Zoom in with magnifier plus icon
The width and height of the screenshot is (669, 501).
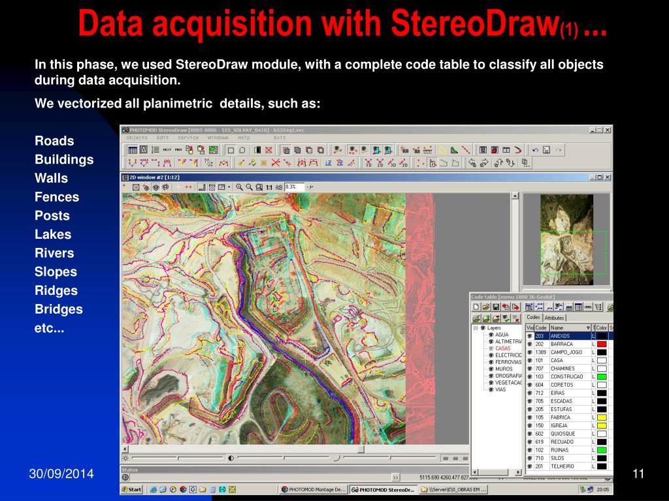(x=239, y=187)
